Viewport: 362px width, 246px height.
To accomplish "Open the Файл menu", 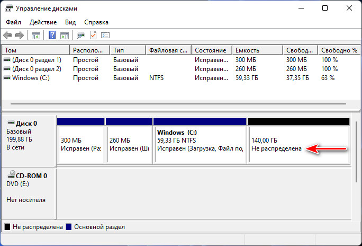I will (x=13, y=22).
